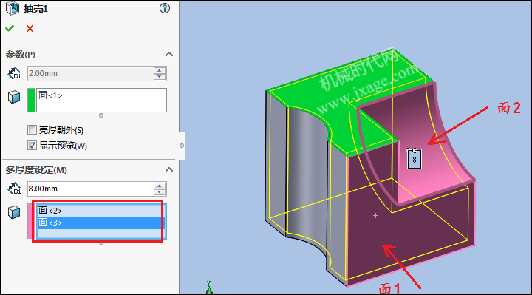Screen dimensions: 532x295
Task: Click the faces-to-remove cube icon under 参数
Action: pos(14,97)
